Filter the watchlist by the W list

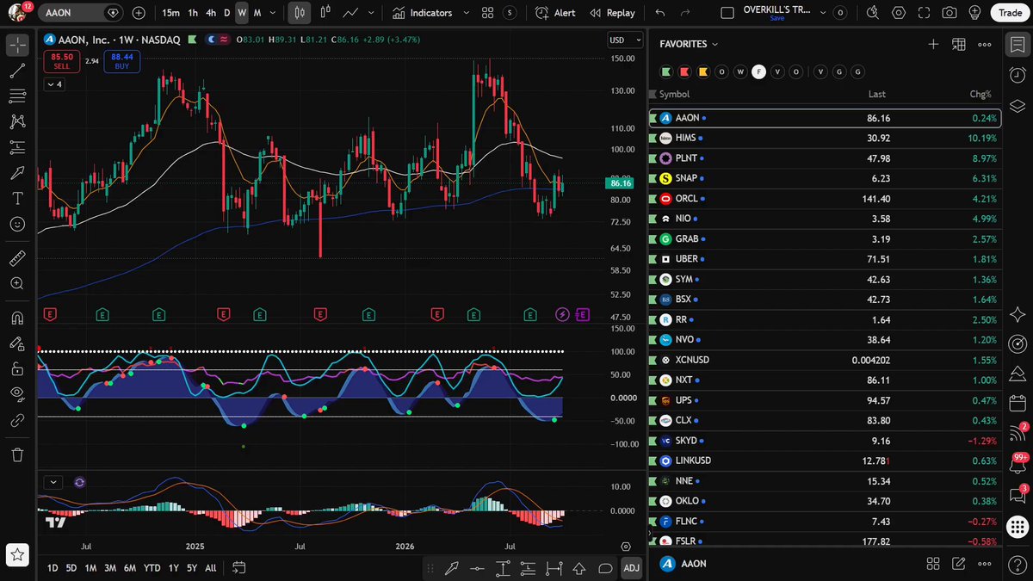(740, 71)
